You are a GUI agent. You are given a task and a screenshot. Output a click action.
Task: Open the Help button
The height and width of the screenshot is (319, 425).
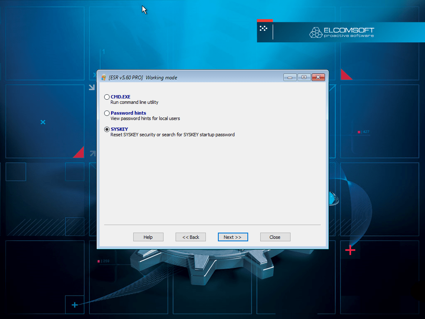coord(148,237)
